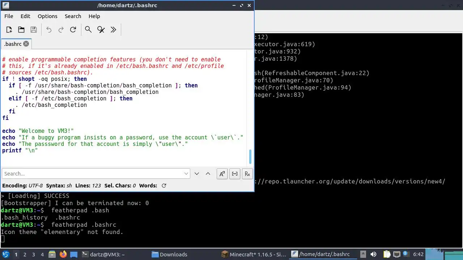Click Encoding UTF-8 status text
The height and width of the screenshot is (260, 463).
click(x=22, y=186)
